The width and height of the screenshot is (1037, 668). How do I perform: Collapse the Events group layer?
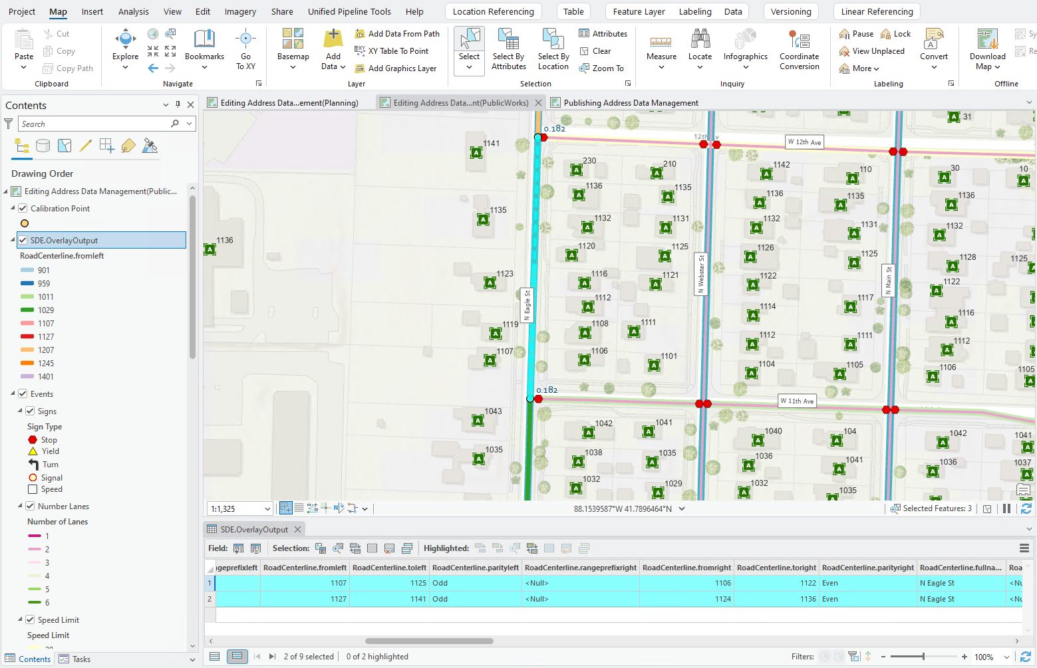[13, 394]
